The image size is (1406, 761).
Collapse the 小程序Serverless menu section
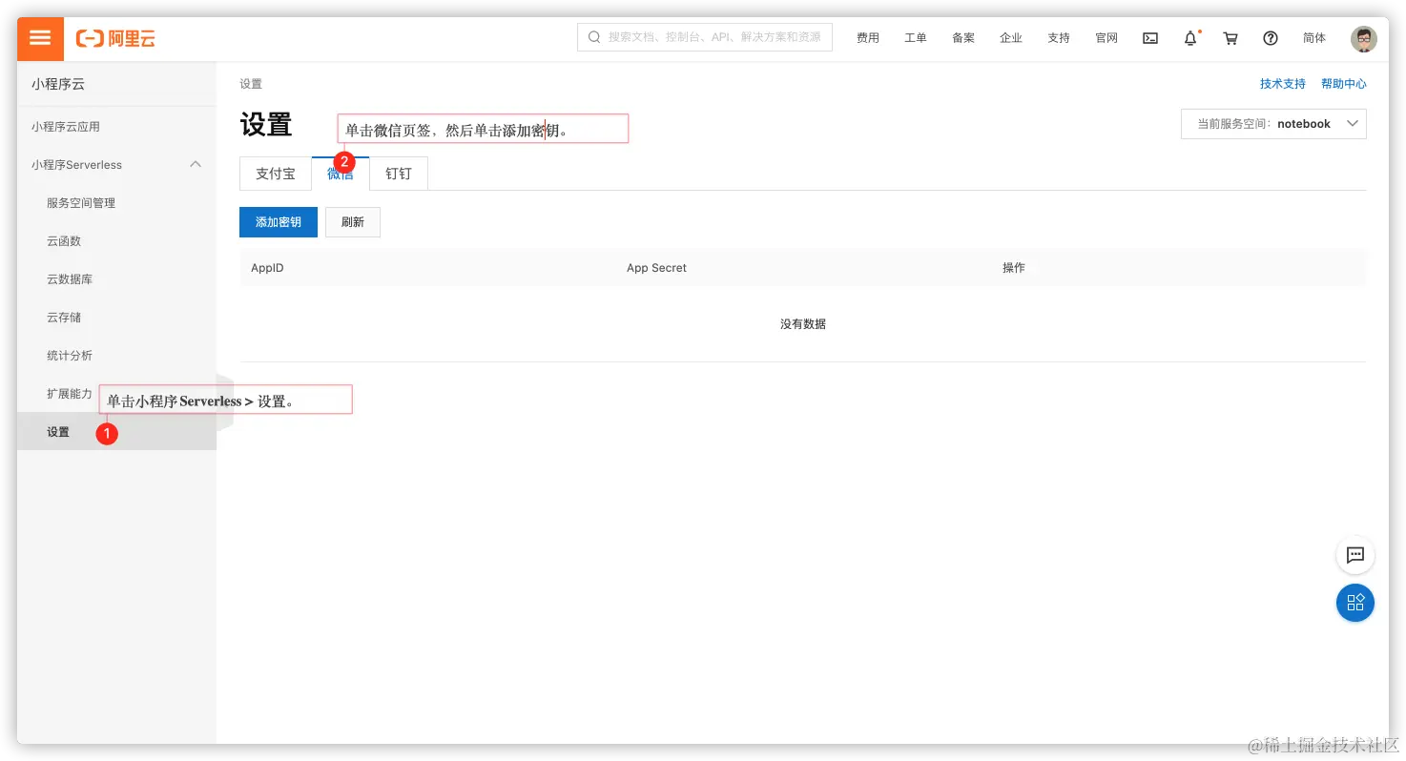tap(196, 164)
